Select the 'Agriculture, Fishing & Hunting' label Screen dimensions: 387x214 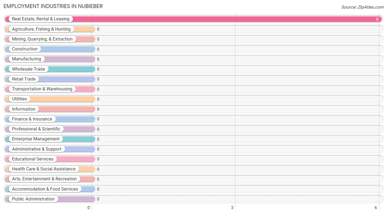pos(41,29)
